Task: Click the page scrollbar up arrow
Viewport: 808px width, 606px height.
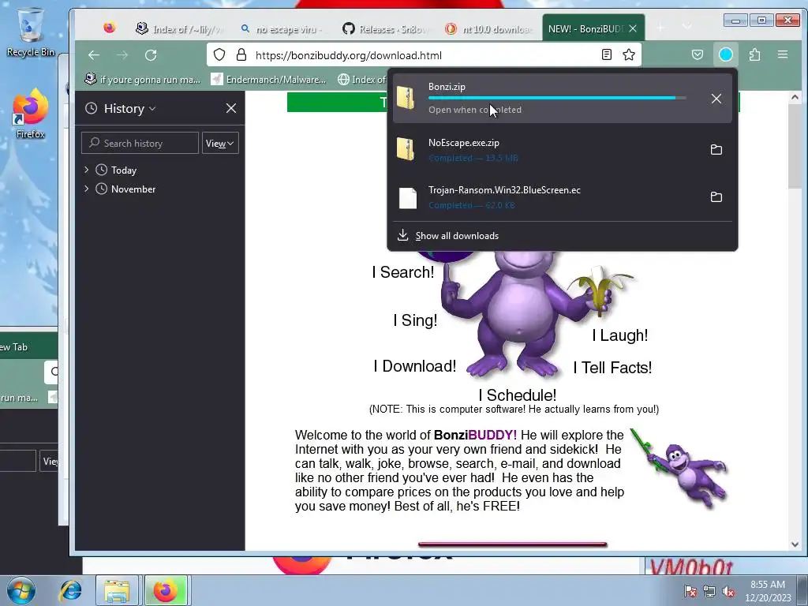Action: tap(795, 97)
